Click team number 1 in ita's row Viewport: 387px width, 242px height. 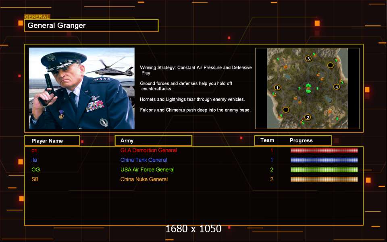click(272, 160)
